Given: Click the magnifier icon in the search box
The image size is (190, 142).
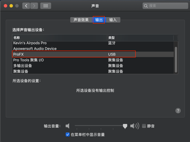Looking at the screenshot, I should click(146, 6).
